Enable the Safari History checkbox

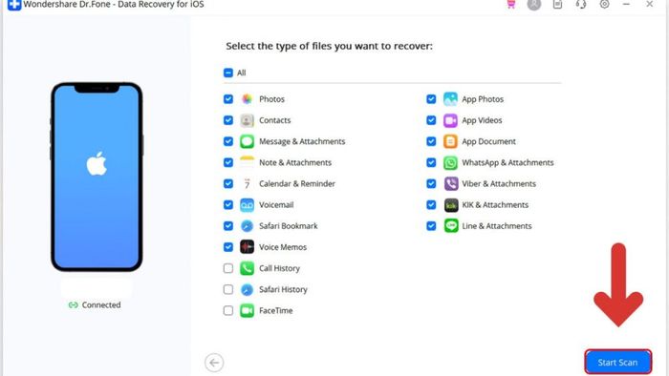[228, 289]
